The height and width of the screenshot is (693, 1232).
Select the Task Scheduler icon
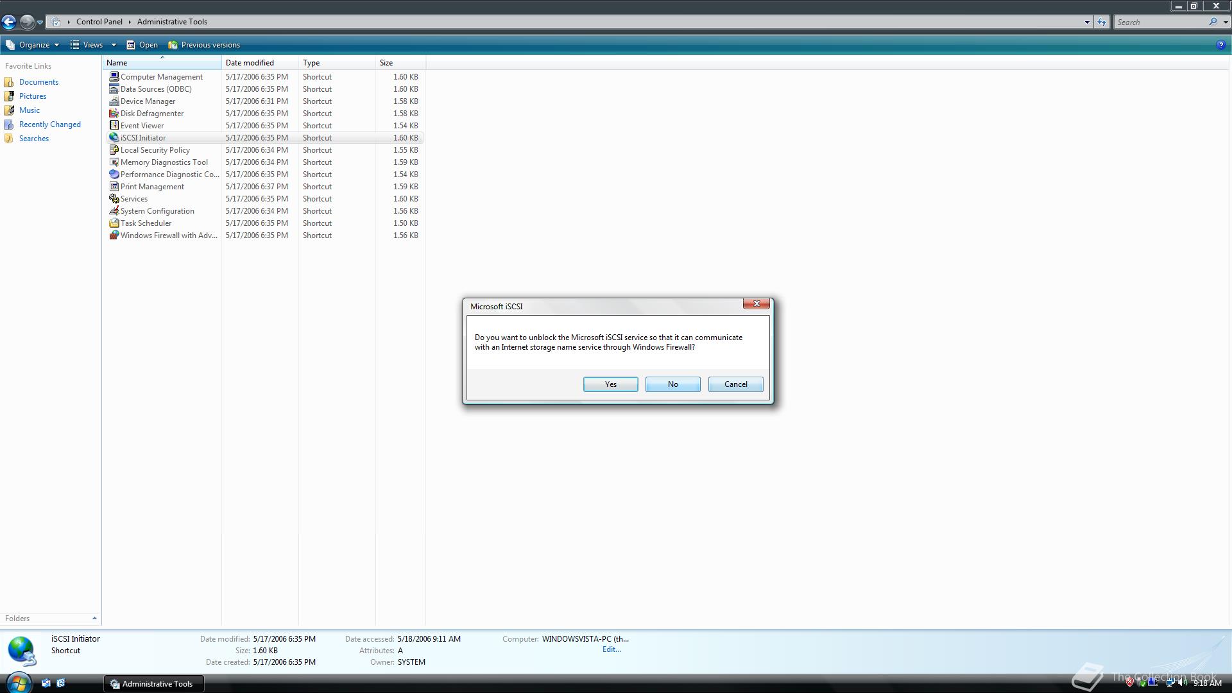[x=114, y=223]
